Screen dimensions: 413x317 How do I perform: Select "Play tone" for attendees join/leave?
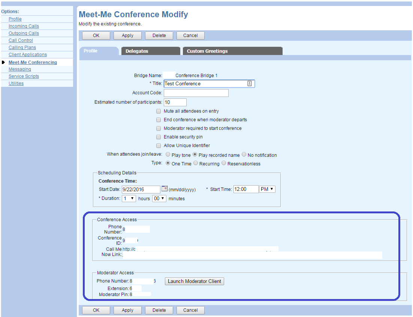tap(168, 155)
